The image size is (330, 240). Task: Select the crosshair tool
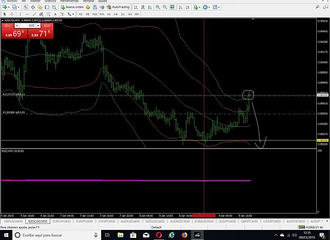[x=12, y=14]
